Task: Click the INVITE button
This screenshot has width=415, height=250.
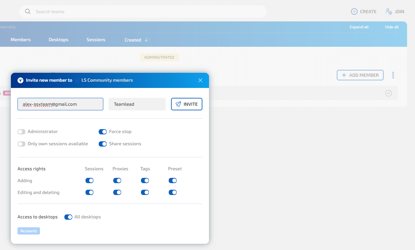Action: (187, 104)
